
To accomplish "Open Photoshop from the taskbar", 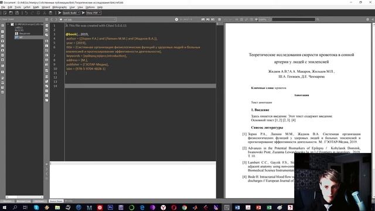I will 110,207.
